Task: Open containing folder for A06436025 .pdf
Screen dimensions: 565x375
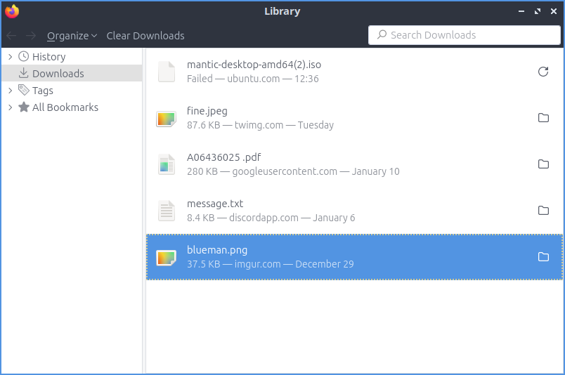Action: 543,164
